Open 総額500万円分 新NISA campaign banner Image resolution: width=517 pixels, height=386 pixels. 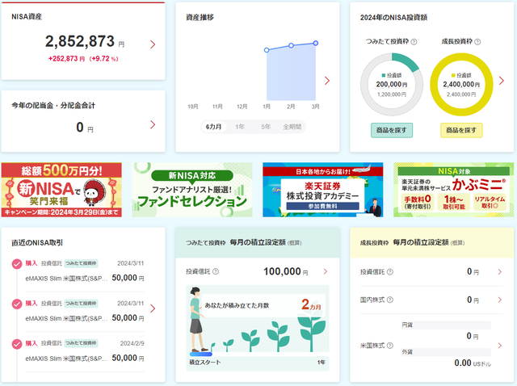61,190
